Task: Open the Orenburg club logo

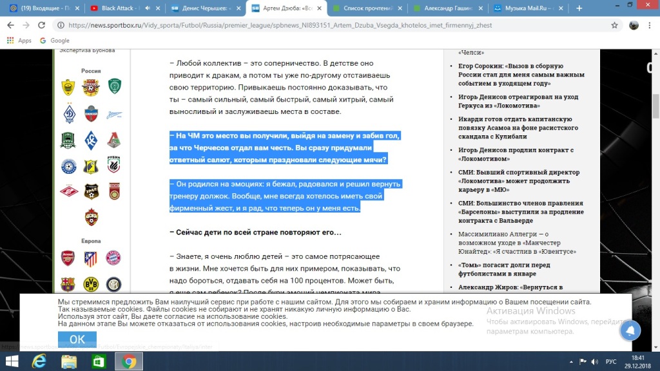Action: click(68, 167)
